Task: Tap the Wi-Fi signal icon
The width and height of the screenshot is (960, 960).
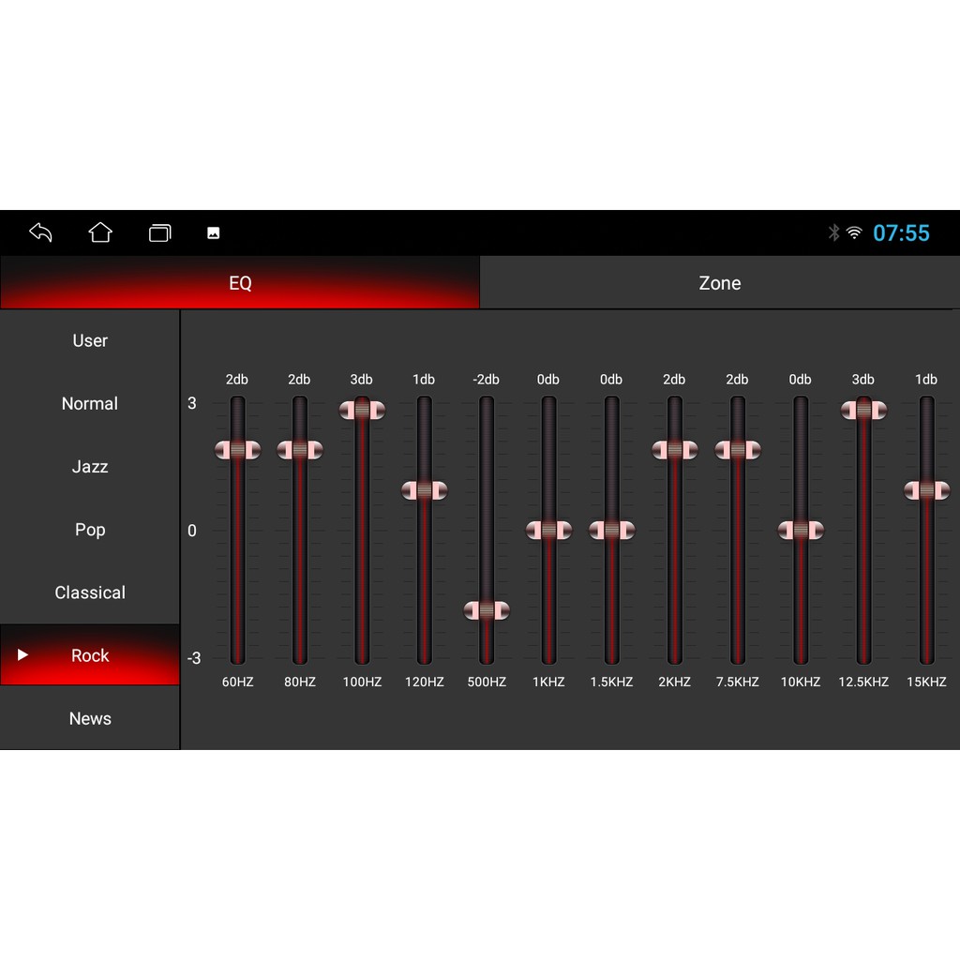Action: (854, 232)
